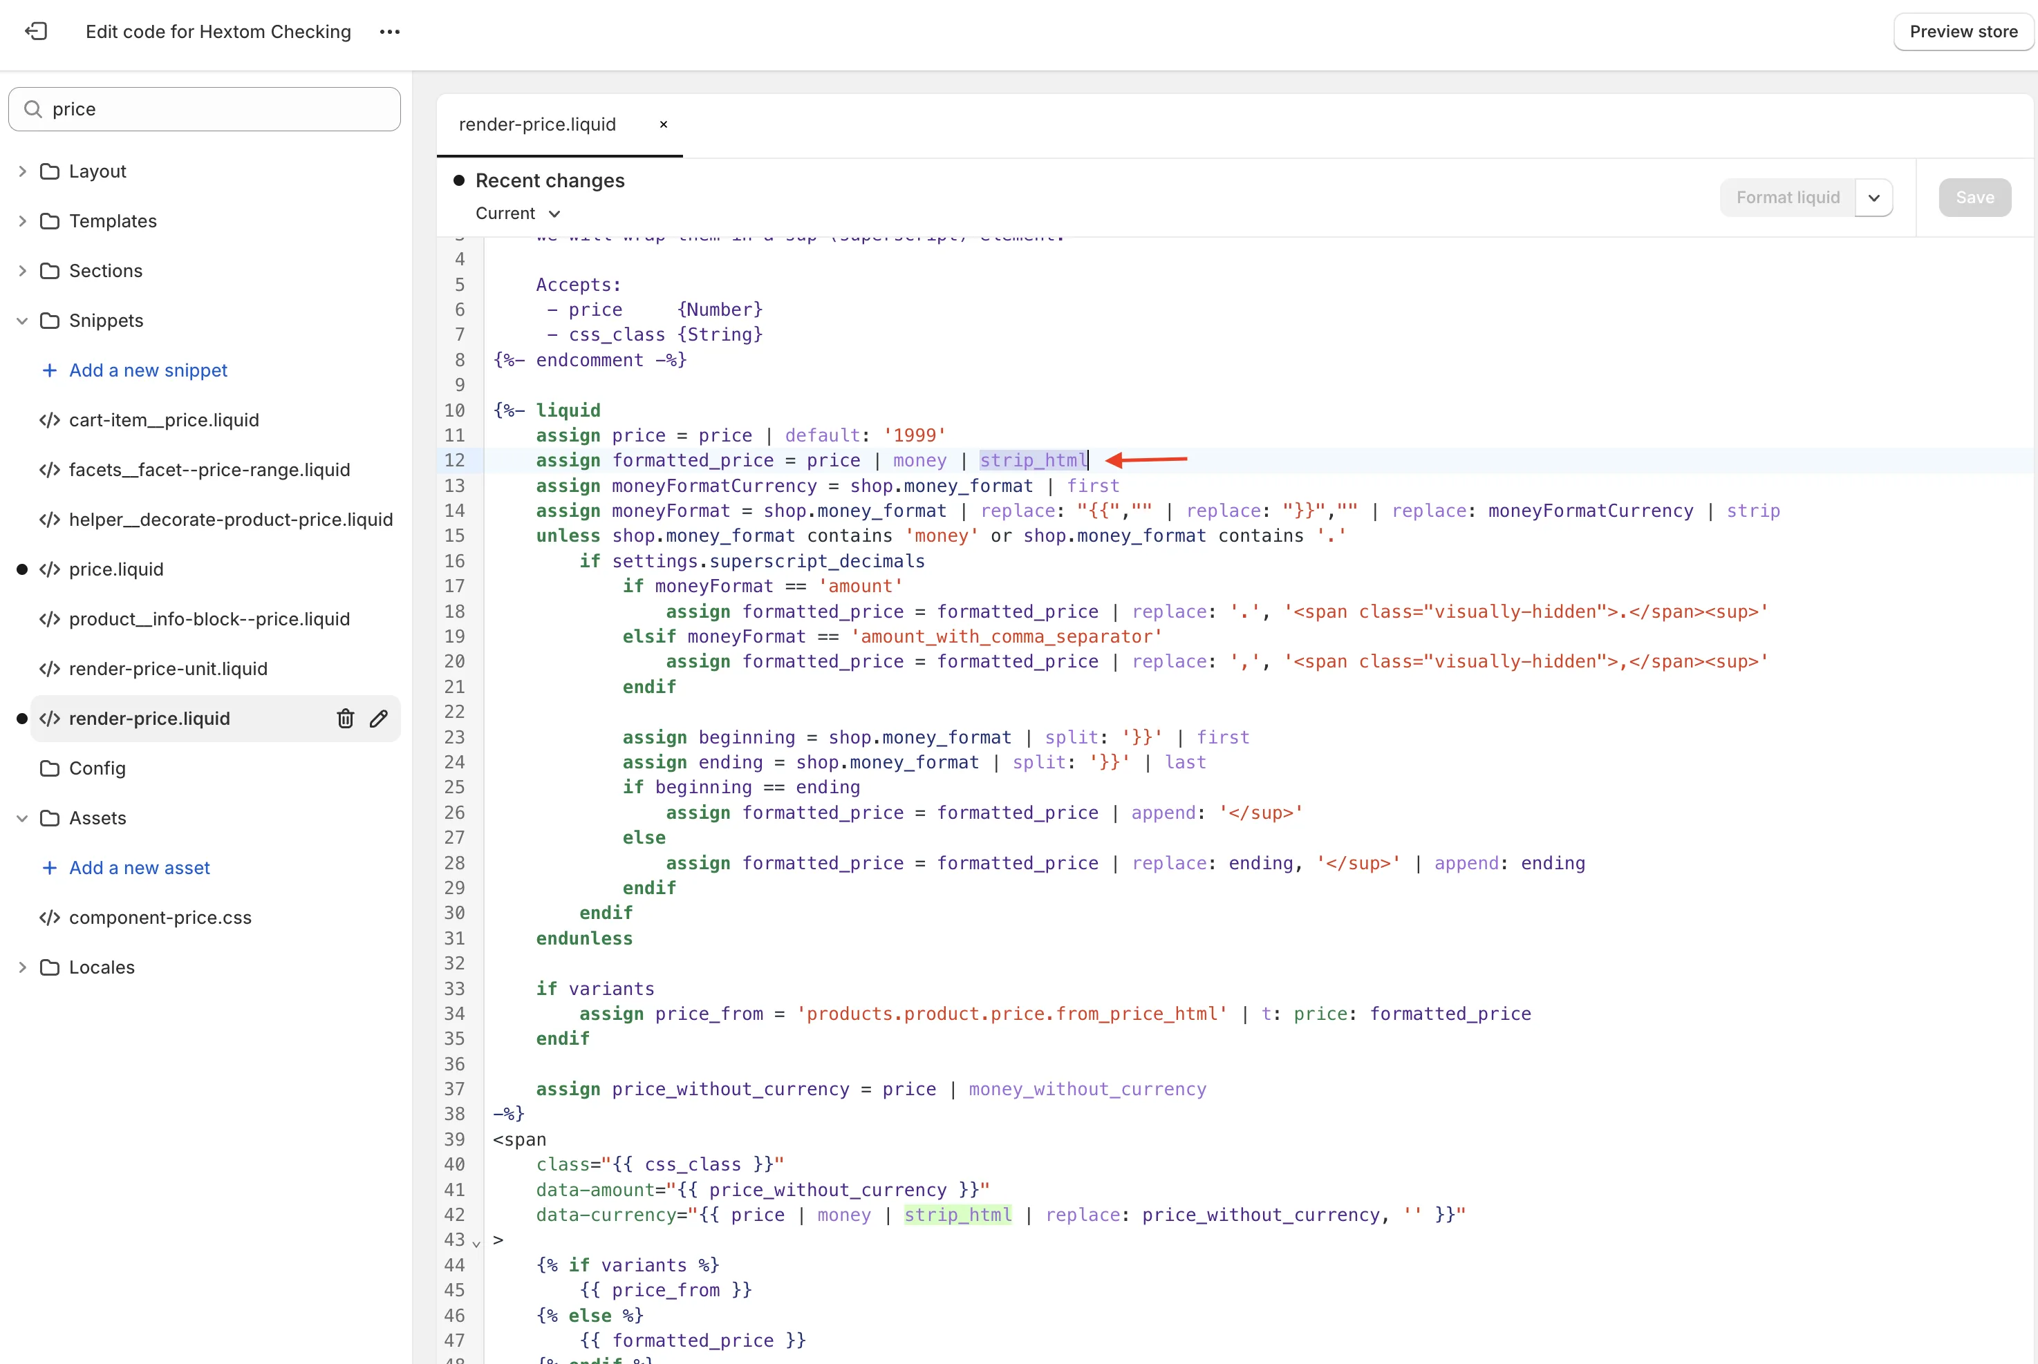
Task: Select render-price.liquid in sidebar
Action: (150, 719)
